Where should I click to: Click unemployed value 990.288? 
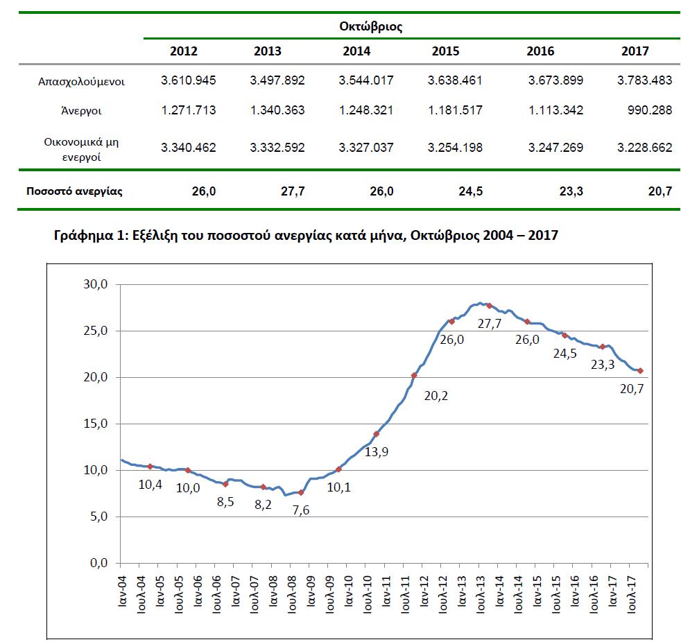tap(650, 110)
